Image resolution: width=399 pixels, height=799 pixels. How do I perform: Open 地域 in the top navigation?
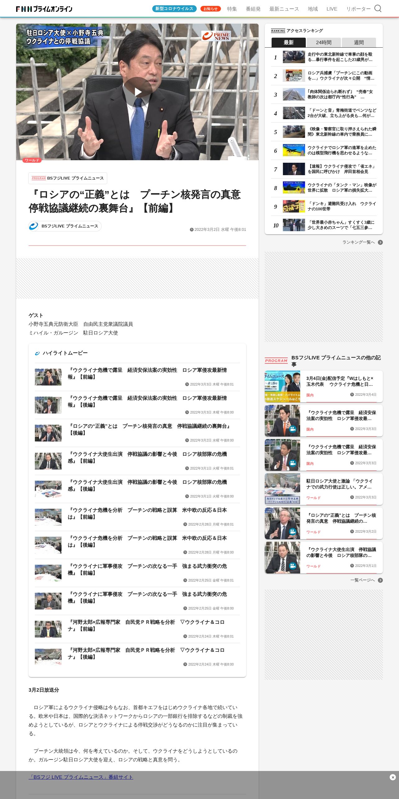pyautogui.click(x=313, y=9)
